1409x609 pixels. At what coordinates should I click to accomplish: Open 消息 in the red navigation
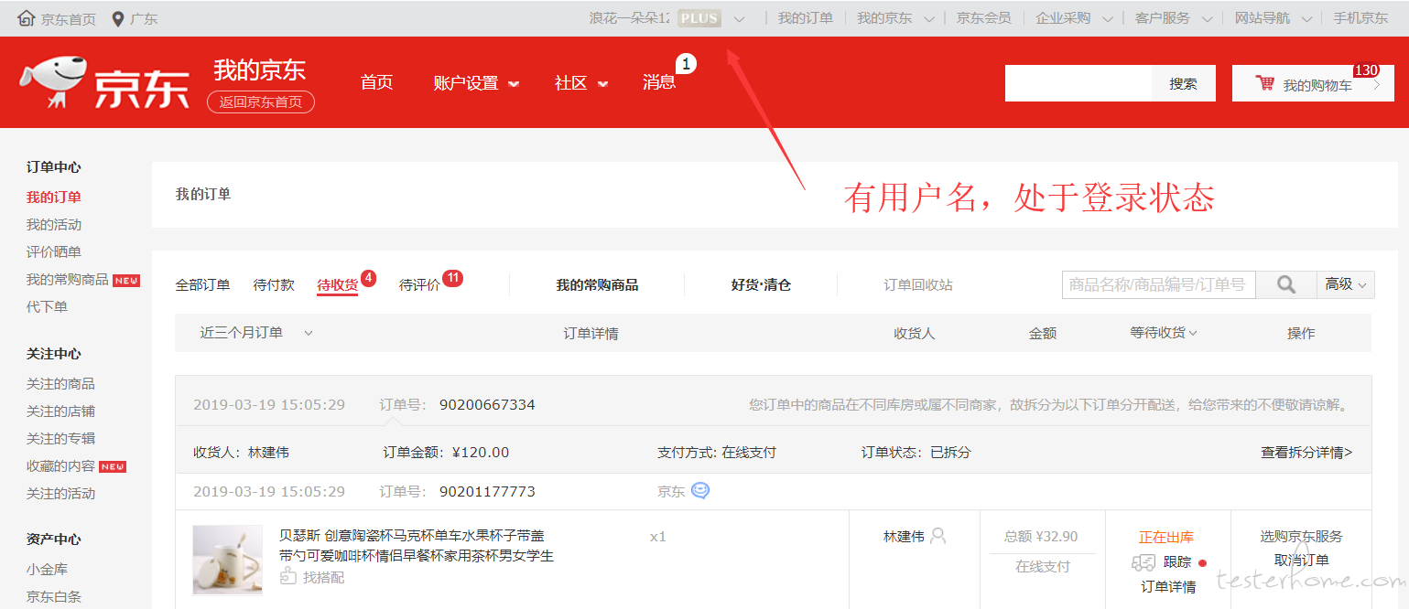[x=659, y=82]
